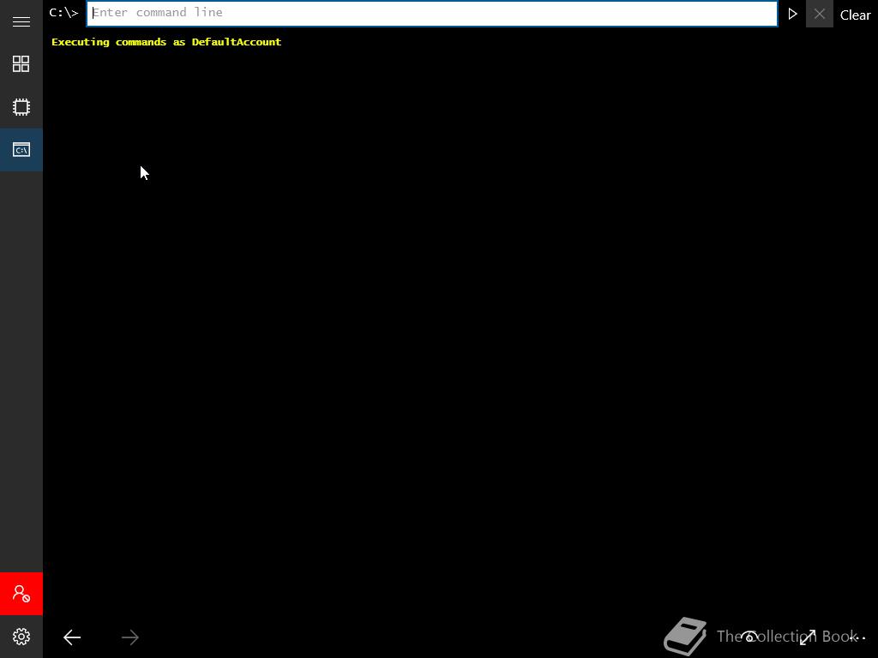Select the Command Line sidebar icon
878x658 pixels.
click(21, 150)
